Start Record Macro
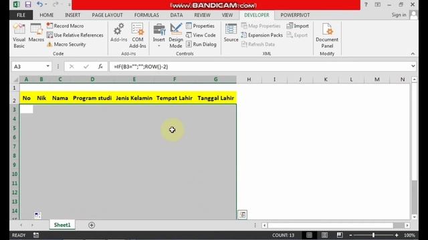The image size is (428, 240). pyautogui.click(x=66, y=26)
